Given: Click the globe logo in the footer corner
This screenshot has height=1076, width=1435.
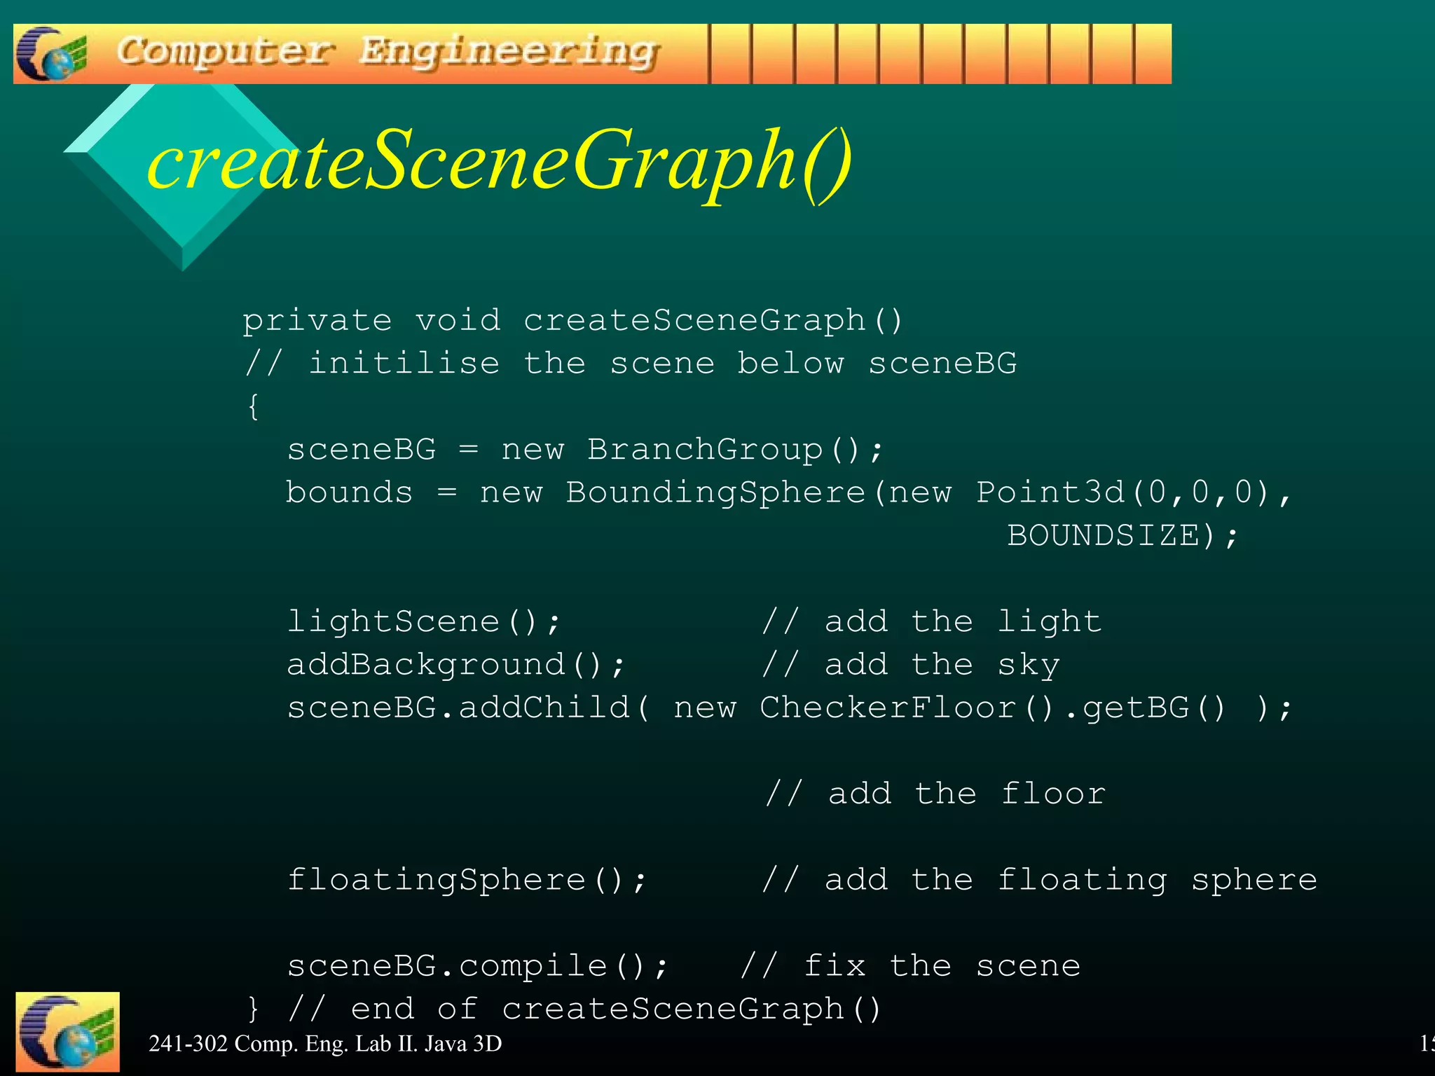Looking at the screenshot, I should [68, 1032].
